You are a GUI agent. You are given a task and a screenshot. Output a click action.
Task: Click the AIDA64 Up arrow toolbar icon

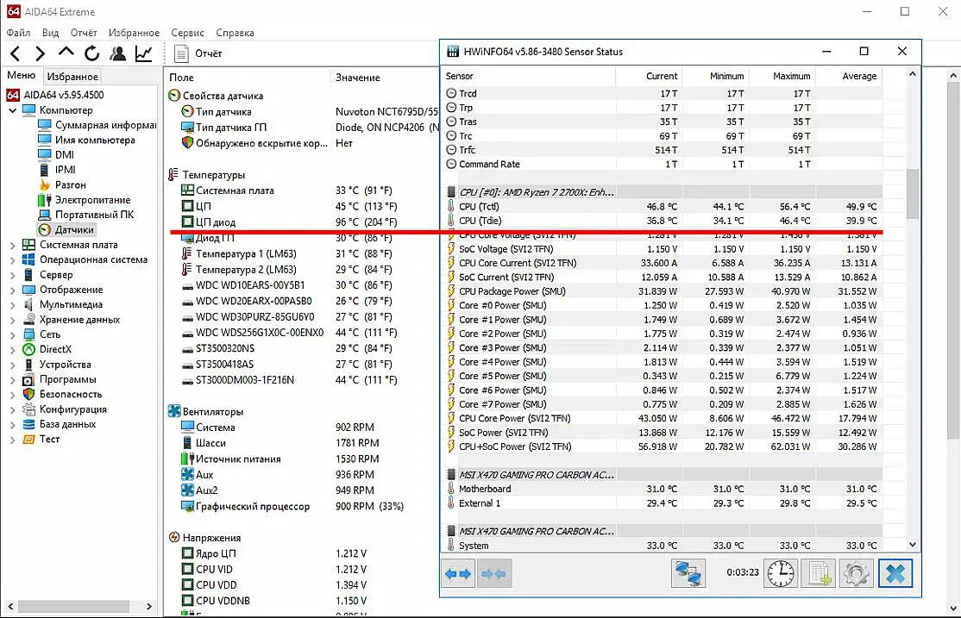(66, 53)
